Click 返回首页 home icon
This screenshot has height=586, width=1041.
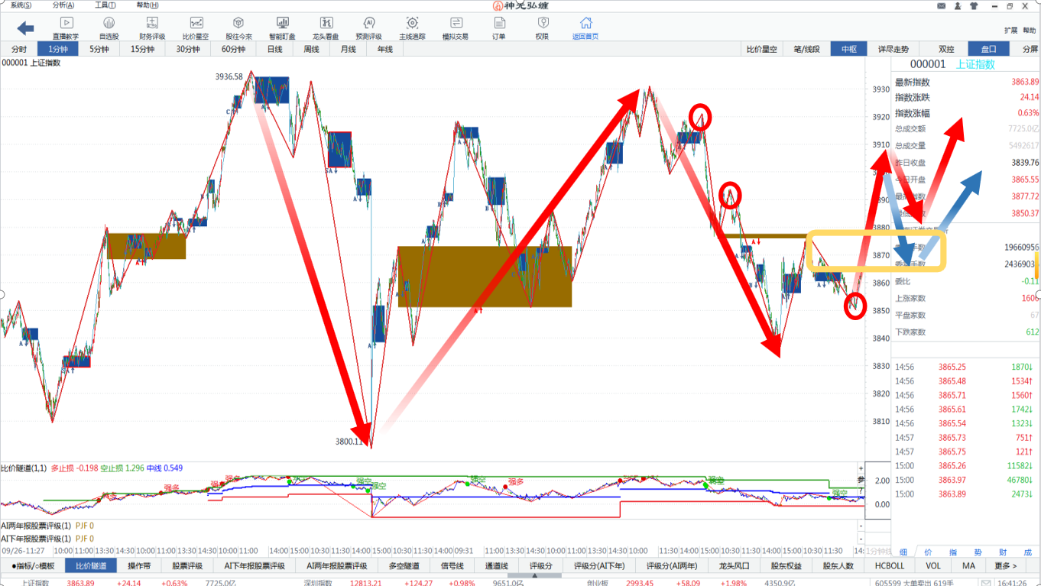click(585, 28)
